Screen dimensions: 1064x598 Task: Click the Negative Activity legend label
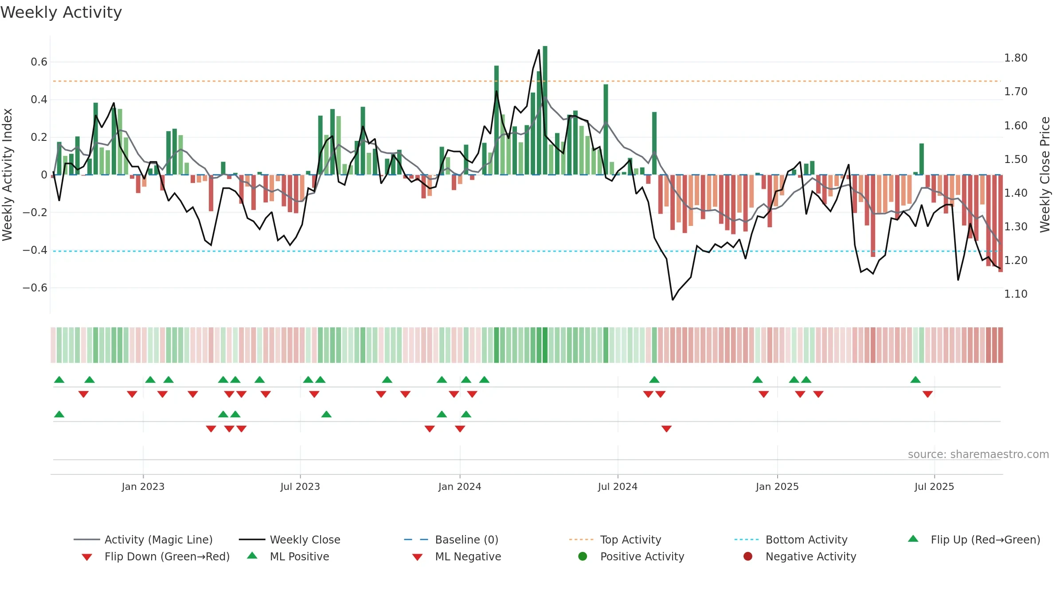click(811, 556)
